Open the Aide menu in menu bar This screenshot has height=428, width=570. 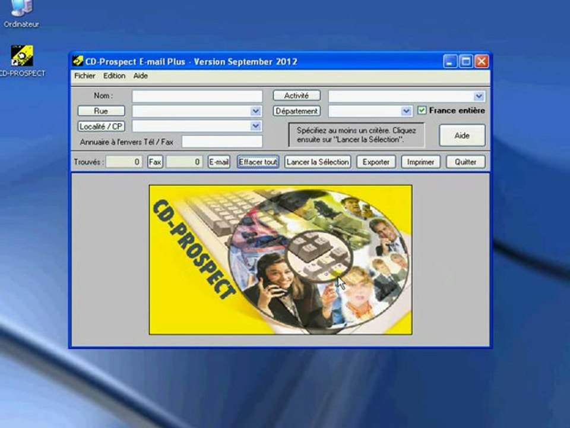[140, 75]
